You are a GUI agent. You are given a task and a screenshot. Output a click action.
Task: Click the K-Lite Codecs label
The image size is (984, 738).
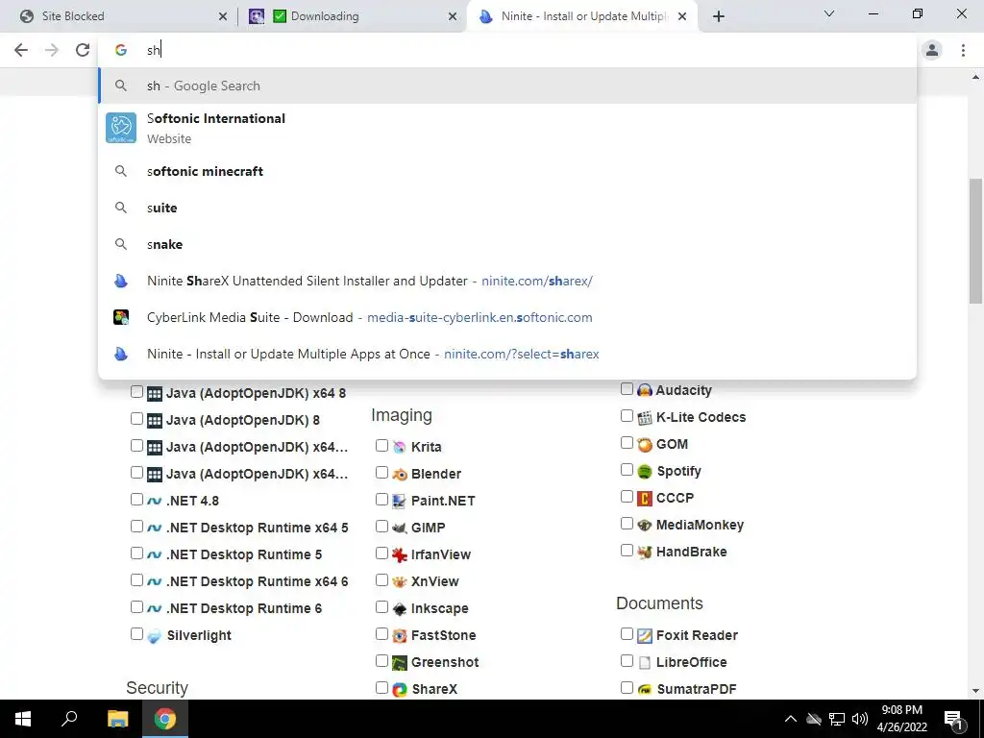coord(701,417)
